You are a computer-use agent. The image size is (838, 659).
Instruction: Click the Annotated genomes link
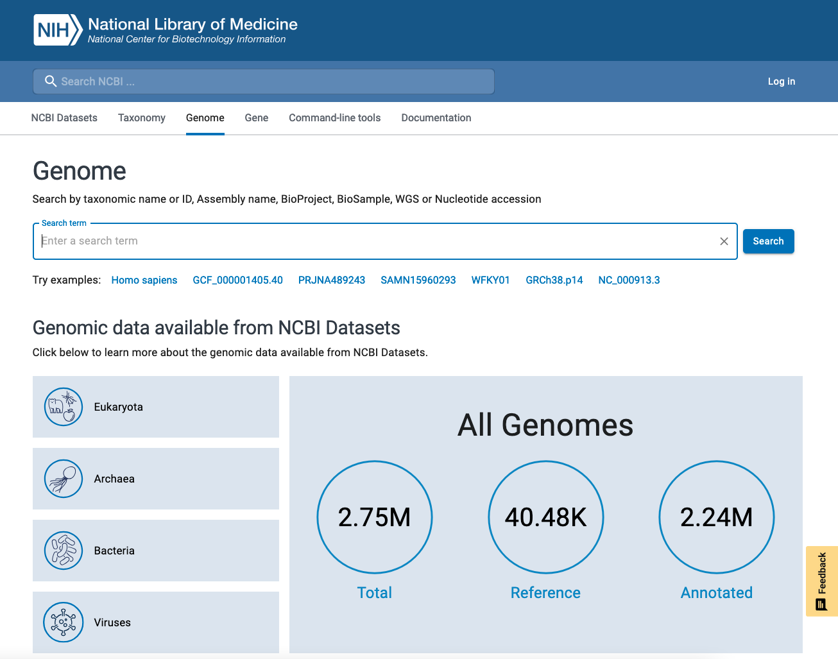click(716, 593)
